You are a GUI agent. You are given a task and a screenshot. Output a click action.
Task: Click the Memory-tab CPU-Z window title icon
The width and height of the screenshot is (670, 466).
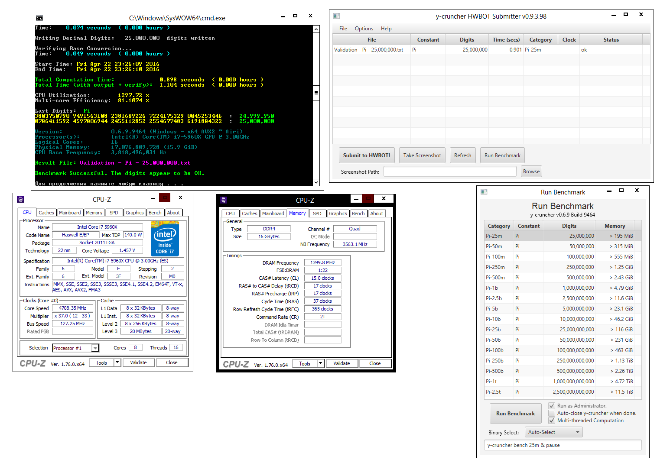coord(224,200)
